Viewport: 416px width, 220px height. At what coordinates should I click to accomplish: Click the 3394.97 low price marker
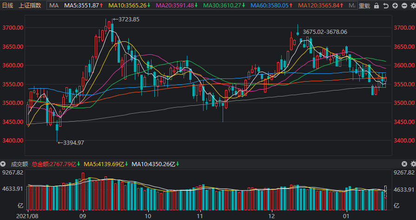tap(70, 142)
